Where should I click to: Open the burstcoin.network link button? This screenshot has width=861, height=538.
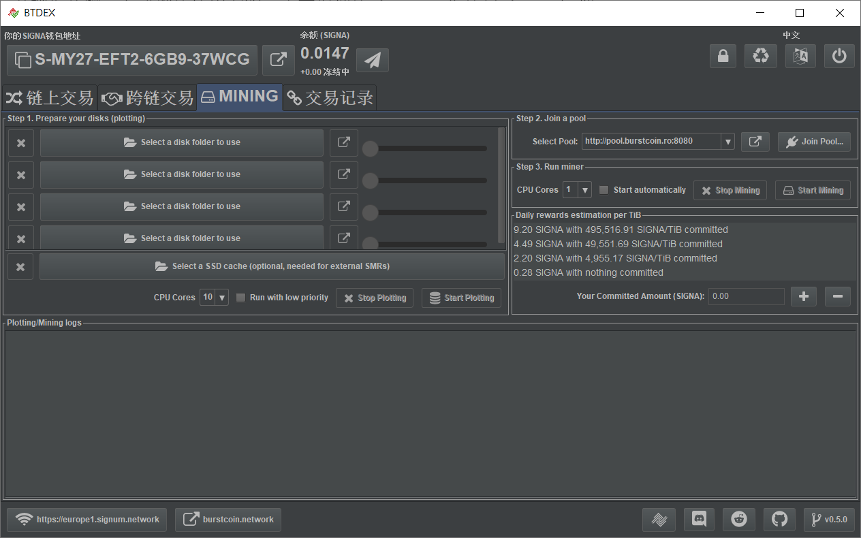[x=228, y=520]
